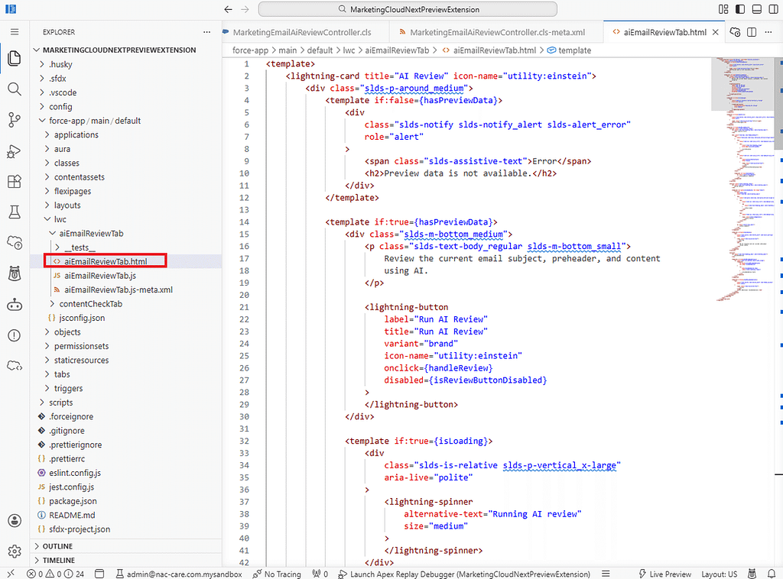Change keyboard layout via Layout: US
This screenshot has width=783, height=579.
pos(719,574)
